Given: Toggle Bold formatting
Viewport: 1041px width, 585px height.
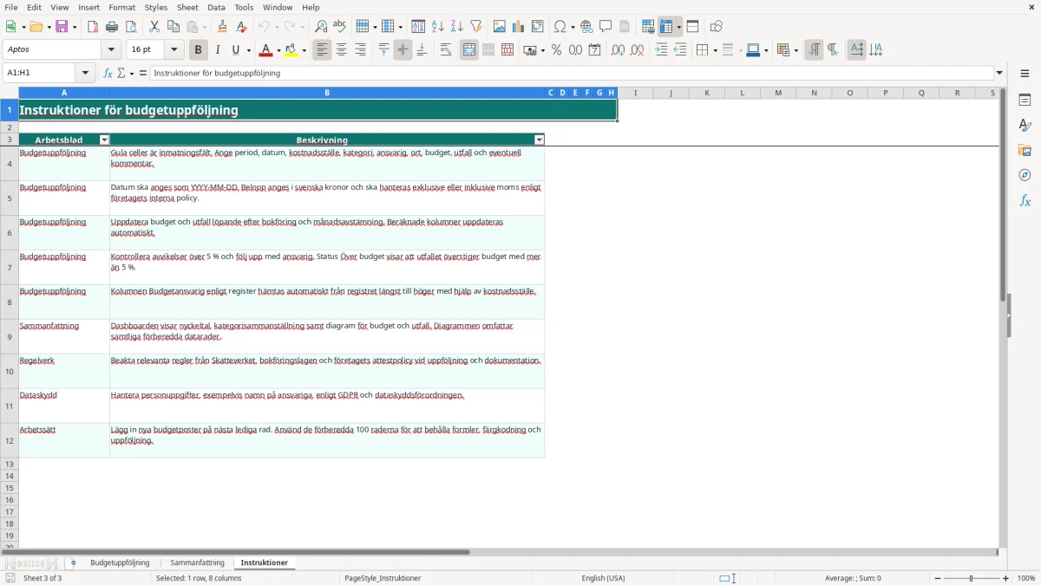Looking at the screenshot, I should tap(199, 50).
